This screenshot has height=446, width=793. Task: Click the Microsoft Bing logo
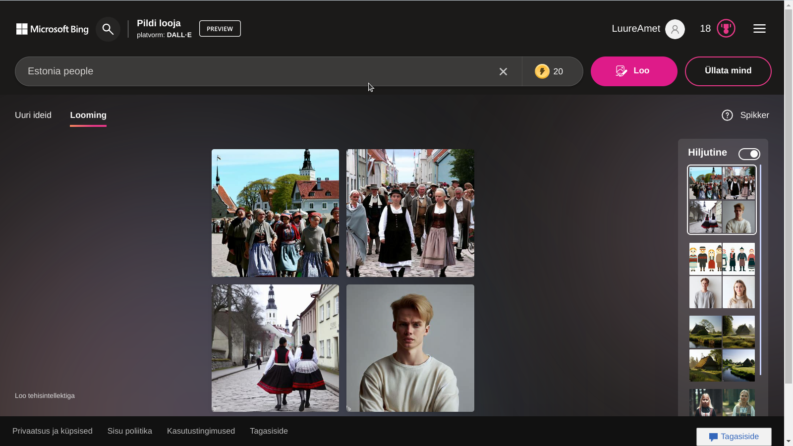(52, 29)
